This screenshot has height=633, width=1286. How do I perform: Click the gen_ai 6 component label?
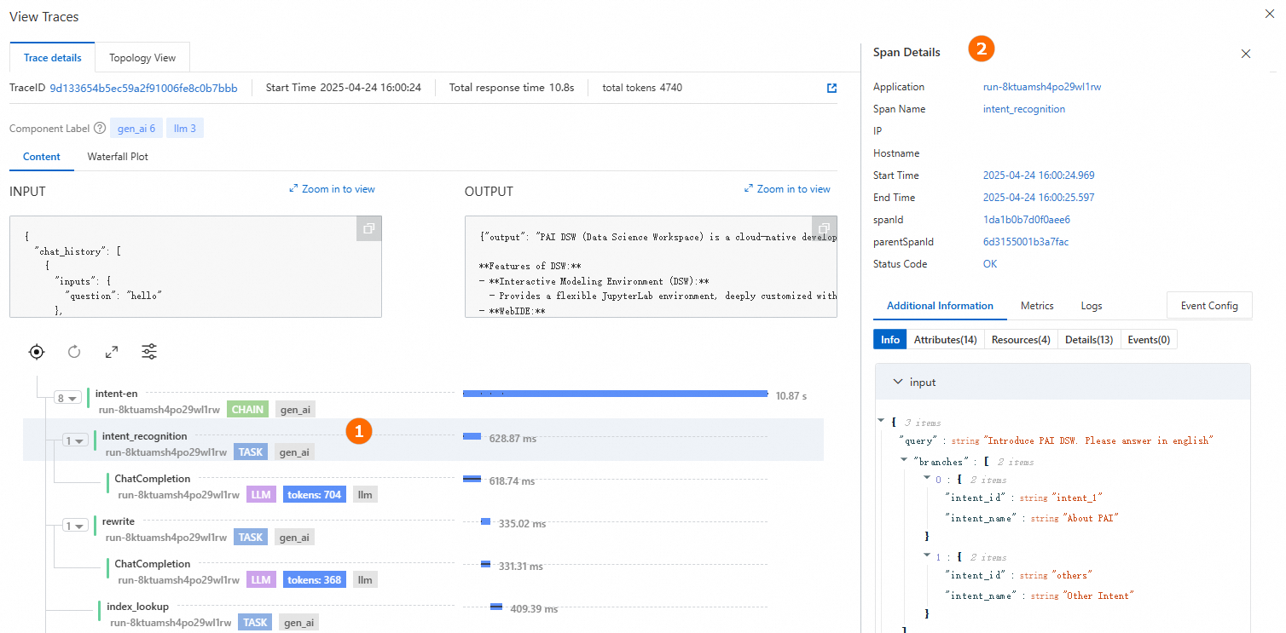[136, 129]
